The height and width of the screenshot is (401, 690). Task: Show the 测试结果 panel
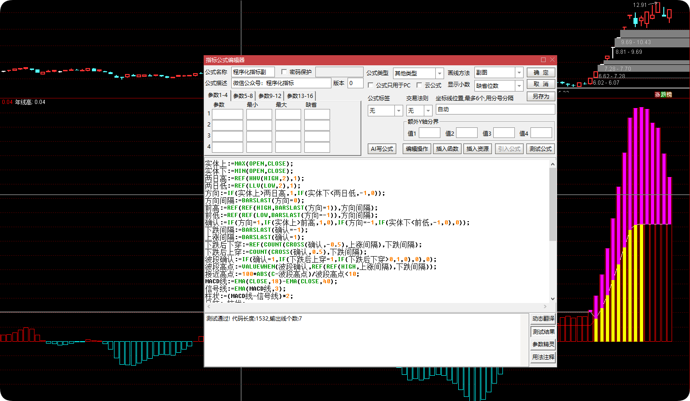click(x=543, y=332)
